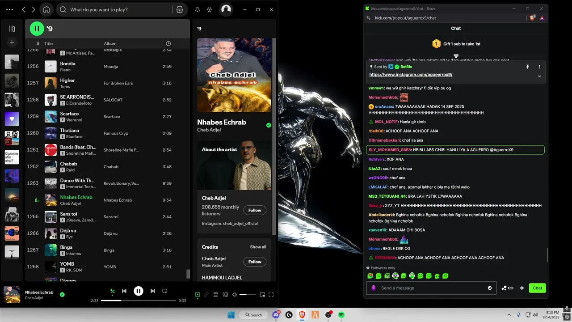Toggle repeat mode
This screenshot has height=322, width=572.
point(164,291)
